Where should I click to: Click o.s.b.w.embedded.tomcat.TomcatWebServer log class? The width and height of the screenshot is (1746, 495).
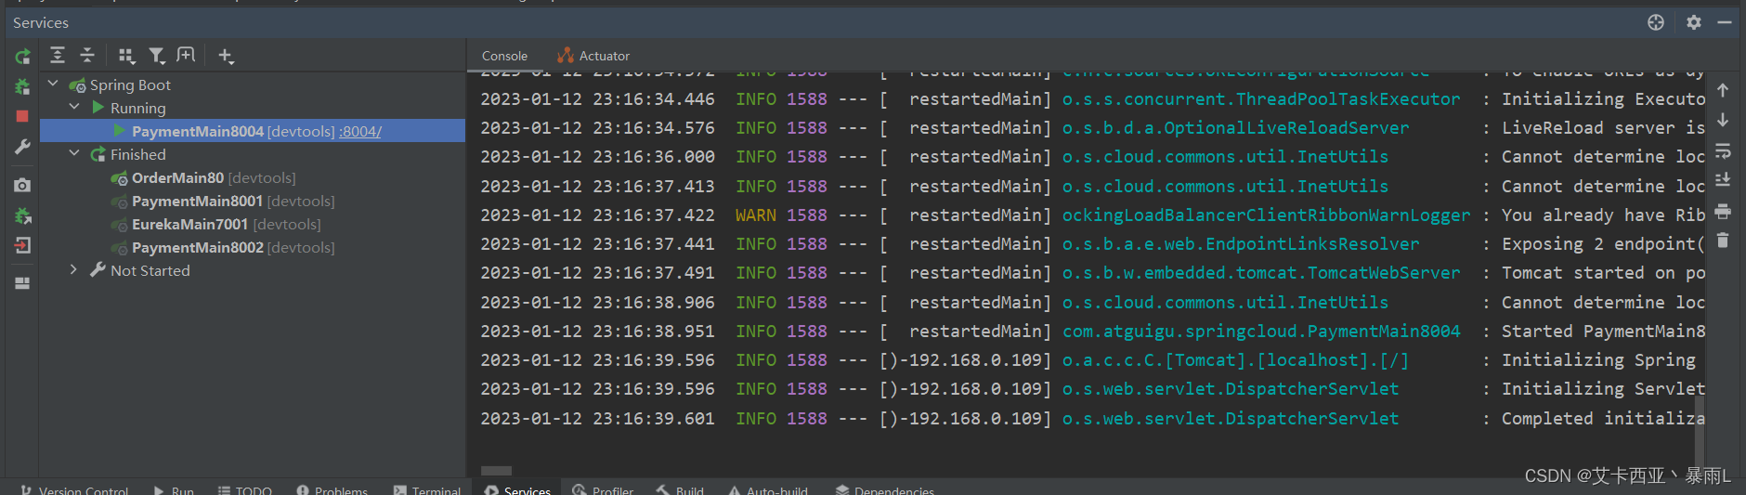(x=1261, y=273)
